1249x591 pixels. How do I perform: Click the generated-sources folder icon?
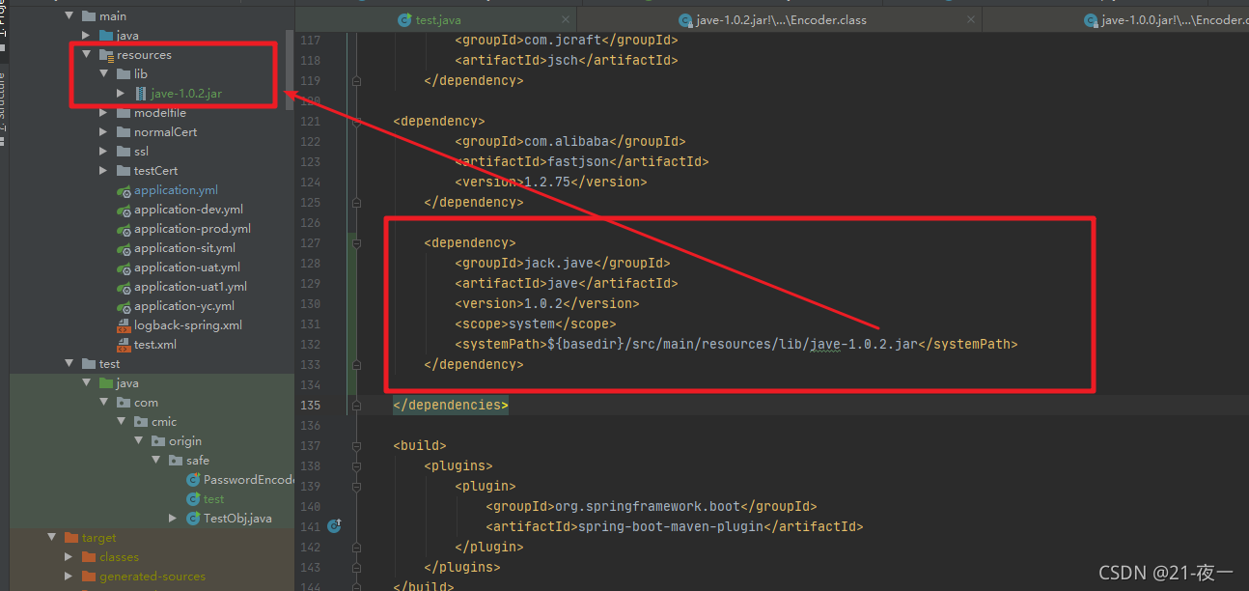[x=89, y=577]
